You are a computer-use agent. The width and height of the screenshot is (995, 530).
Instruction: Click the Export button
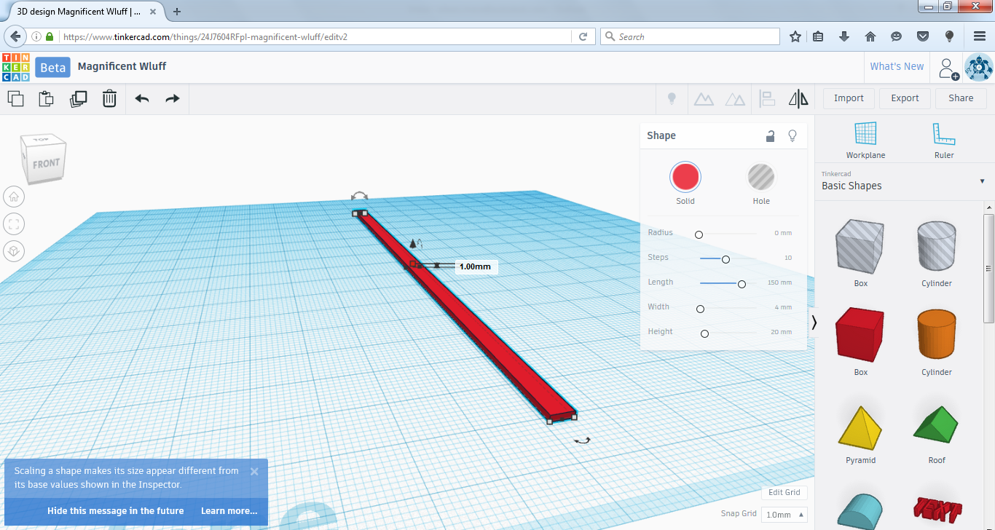point(905,98)
